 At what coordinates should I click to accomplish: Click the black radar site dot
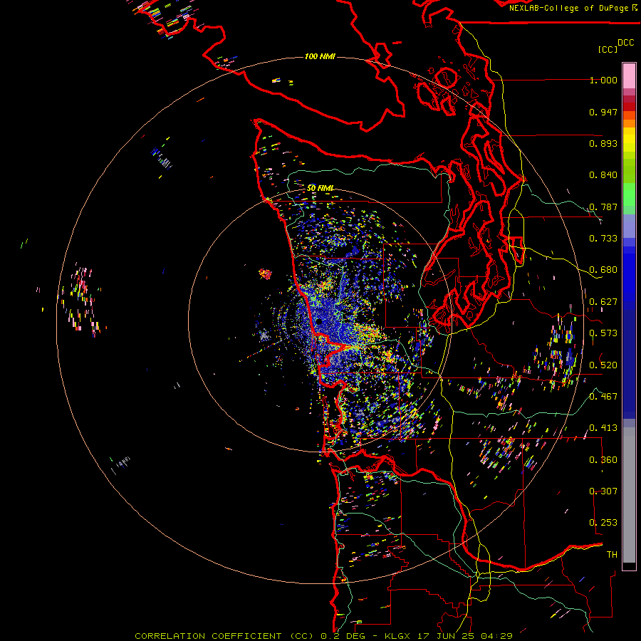click(x=319, y=322)
